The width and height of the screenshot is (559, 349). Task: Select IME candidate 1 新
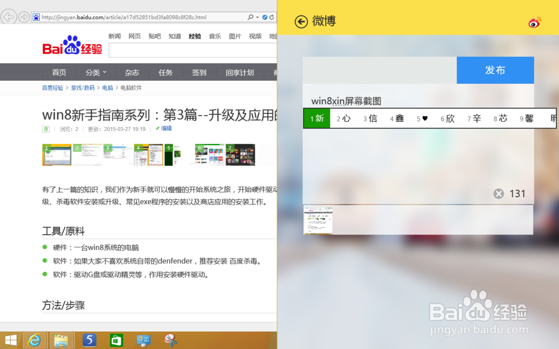[x=317, y=118]
